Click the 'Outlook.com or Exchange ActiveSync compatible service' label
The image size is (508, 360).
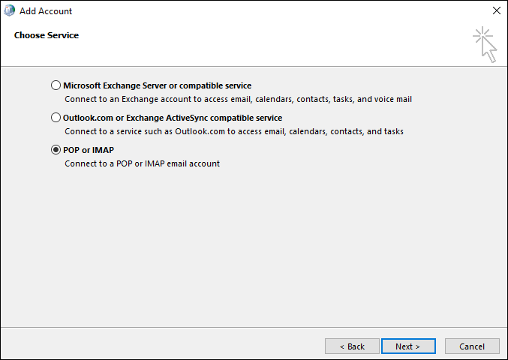(173, 118)
